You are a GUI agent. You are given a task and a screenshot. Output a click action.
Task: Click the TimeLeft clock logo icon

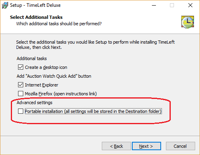(188, 22)
